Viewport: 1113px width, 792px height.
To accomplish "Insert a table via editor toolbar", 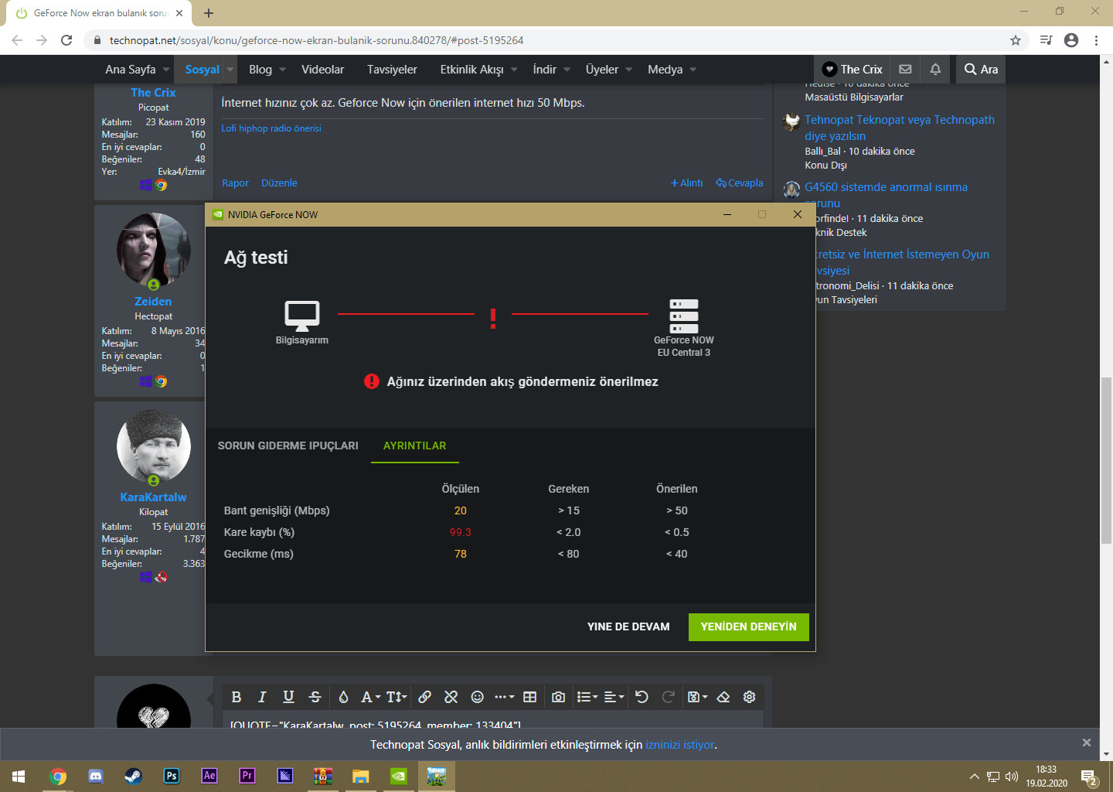I will pos(529,697).
